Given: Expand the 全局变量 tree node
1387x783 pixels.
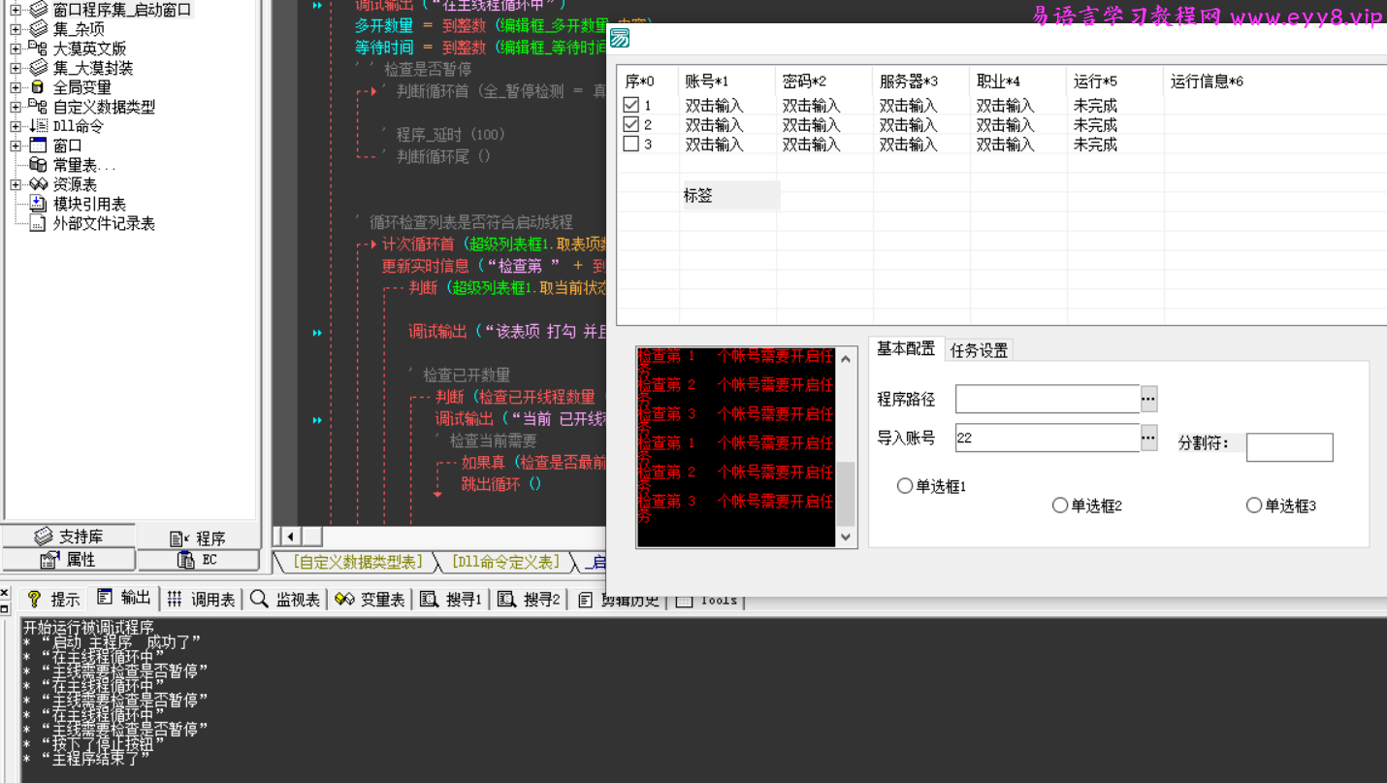Looking at the screenshot, I should [x=16, y=87].
